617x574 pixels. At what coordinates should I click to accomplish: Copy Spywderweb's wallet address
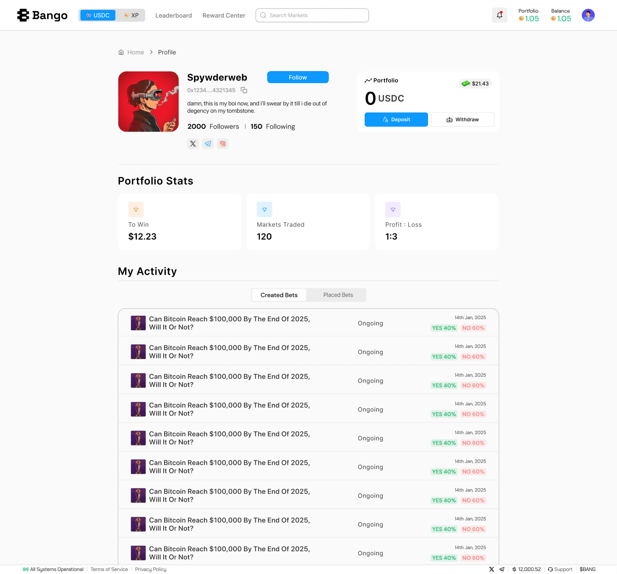244,90
